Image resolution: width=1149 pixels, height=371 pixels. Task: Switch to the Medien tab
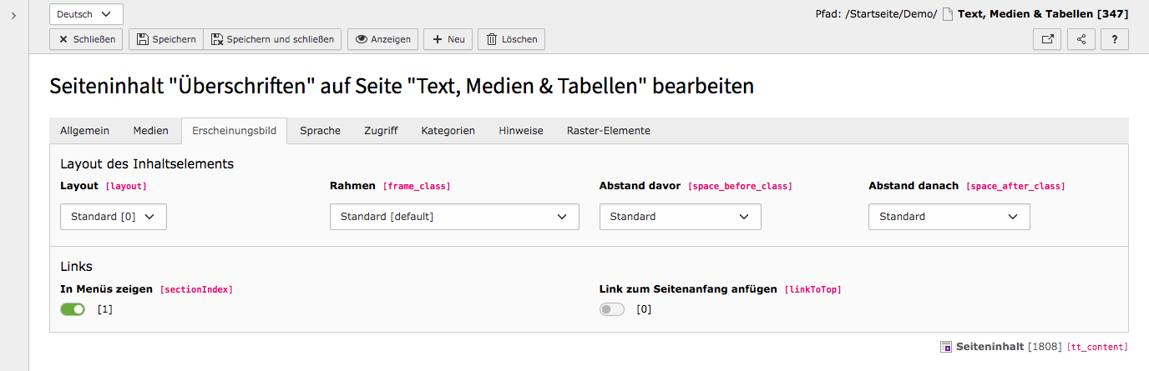[x=151, y=131]
